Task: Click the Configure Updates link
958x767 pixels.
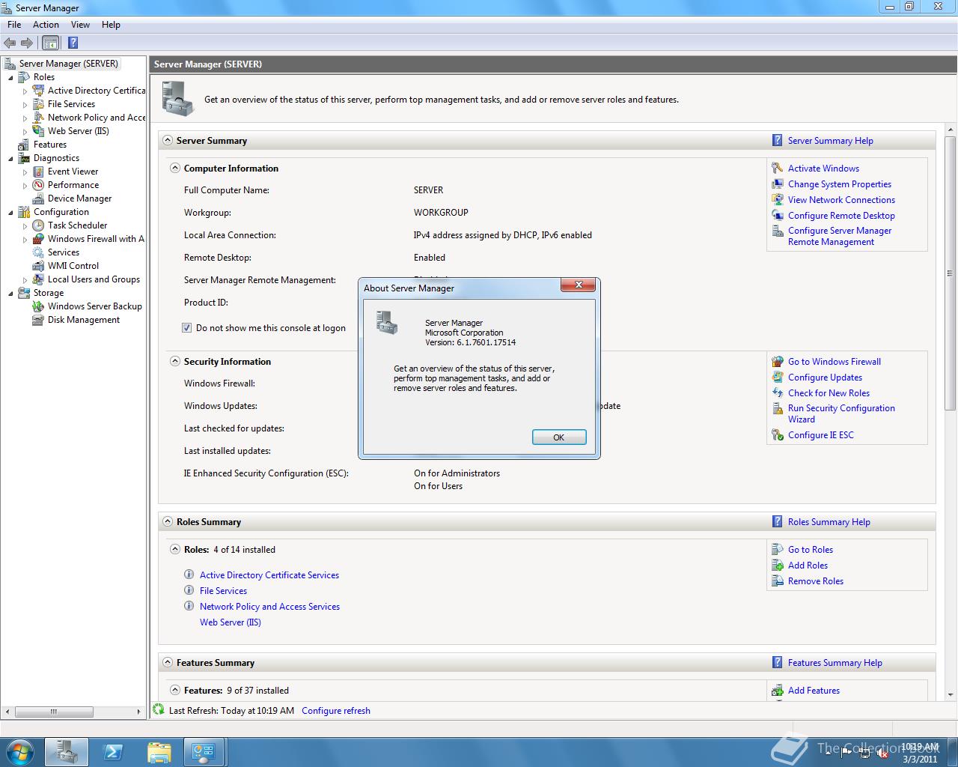Action: tap(825, 378)
